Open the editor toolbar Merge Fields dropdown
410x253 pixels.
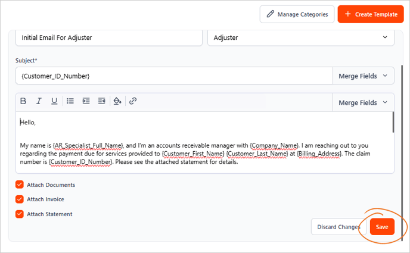(363, 102)
